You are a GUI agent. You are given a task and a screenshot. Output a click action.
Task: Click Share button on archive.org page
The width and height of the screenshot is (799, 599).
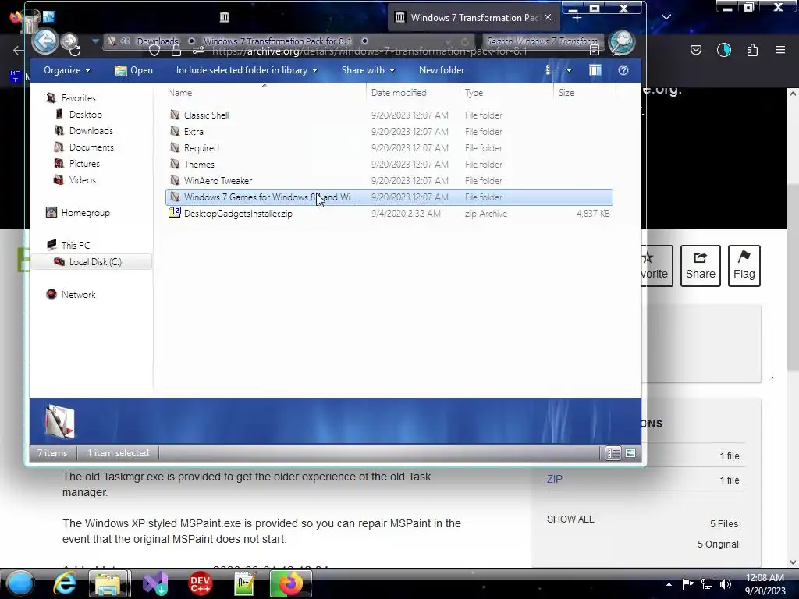[700, 266]
